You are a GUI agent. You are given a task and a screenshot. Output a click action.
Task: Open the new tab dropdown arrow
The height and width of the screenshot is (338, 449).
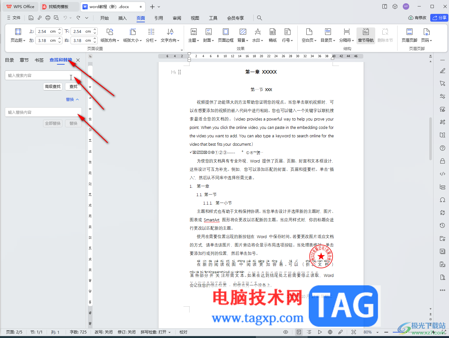(159, 6)
